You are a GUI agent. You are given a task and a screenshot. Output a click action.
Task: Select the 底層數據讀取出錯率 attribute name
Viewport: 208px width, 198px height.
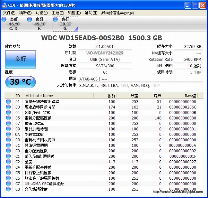42,102
